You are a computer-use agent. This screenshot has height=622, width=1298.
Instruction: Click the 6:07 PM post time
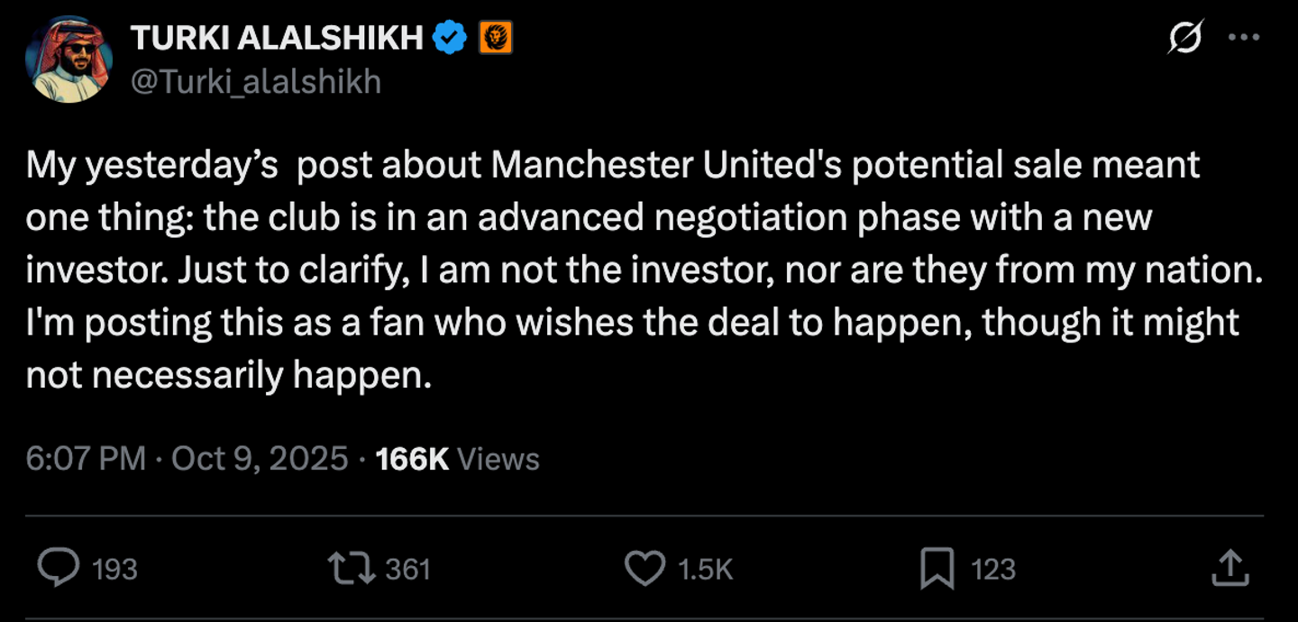point(86,459)
